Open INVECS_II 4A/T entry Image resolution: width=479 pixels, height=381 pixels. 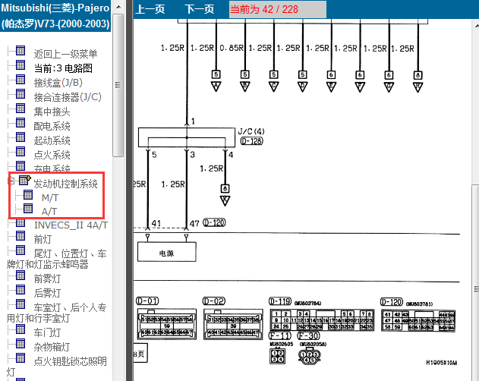coord(71,225)
